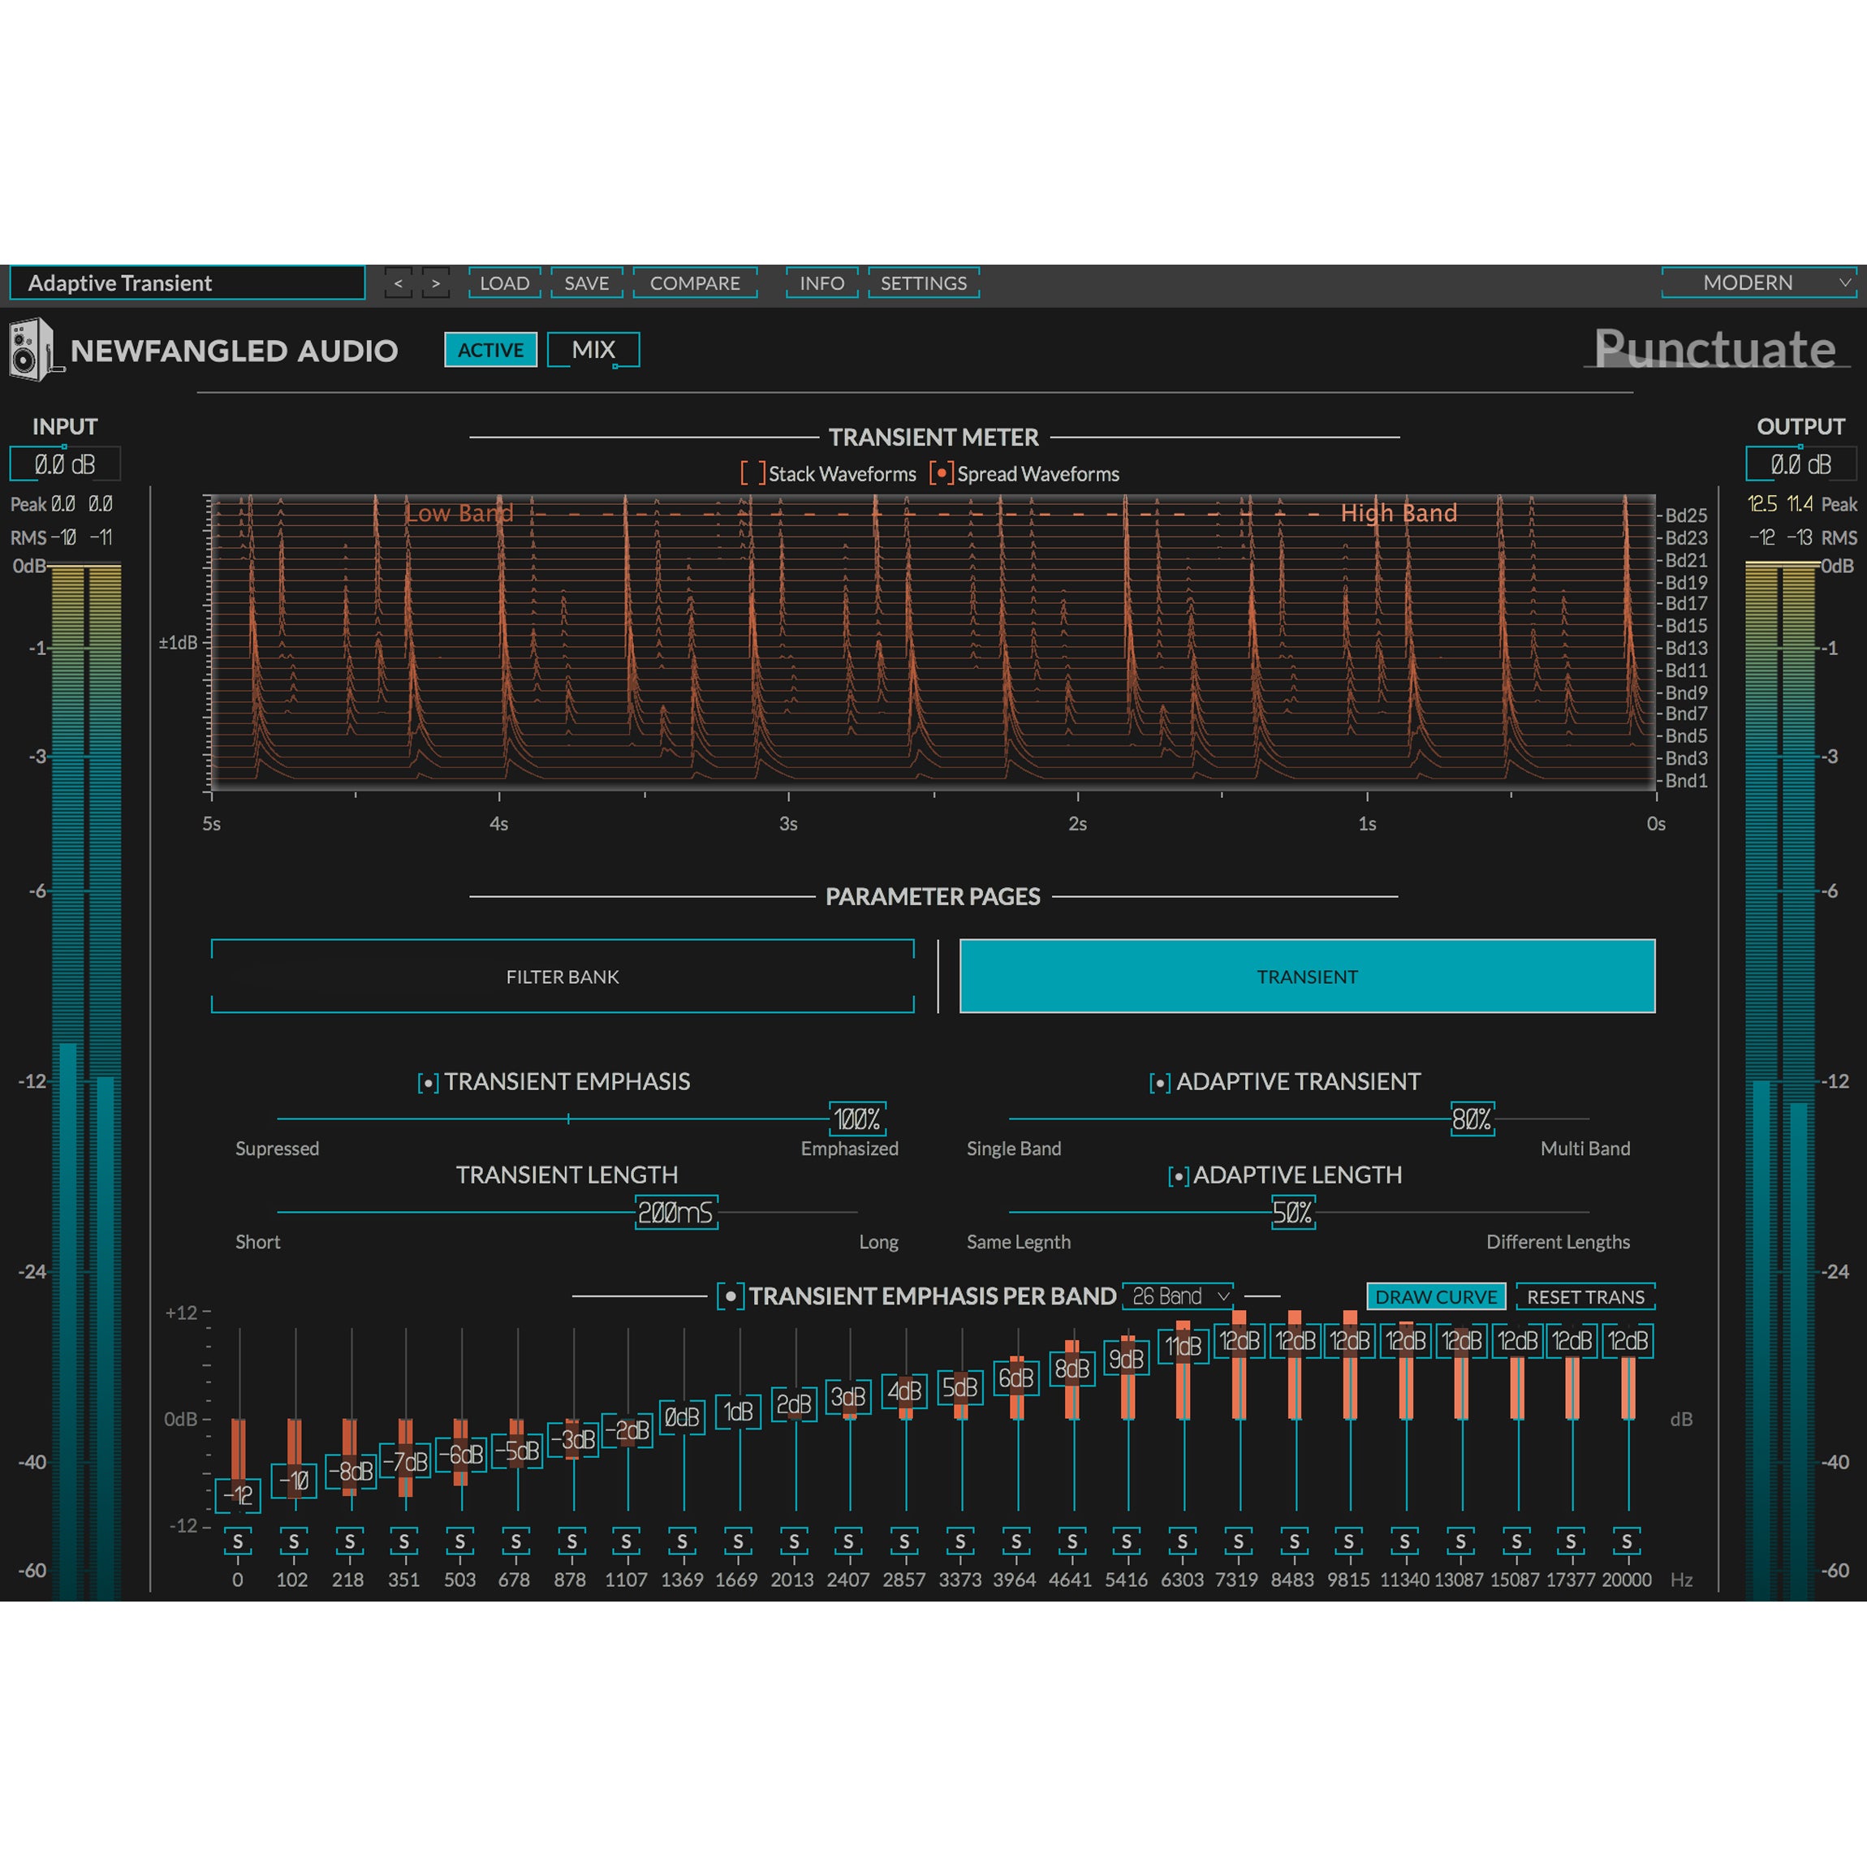Screen dimensions: 1867x1867
Task: Toggle the Transient Emphasis enable control
Action: pos(426,1082)
